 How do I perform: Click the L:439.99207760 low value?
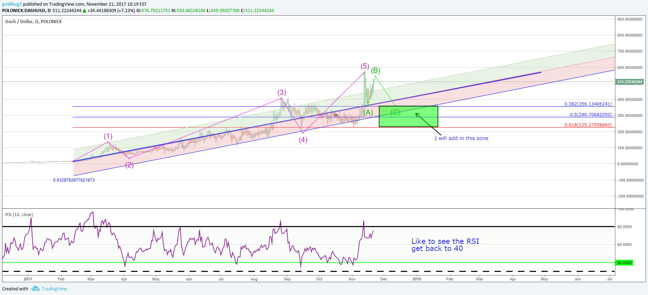223,11
